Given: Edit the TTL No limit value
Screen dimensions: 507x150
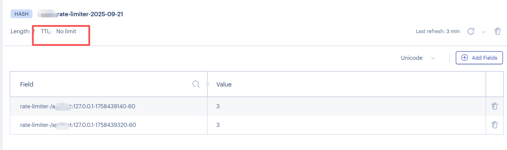Looking at the screenshot, I should click(x=66, y=31).
